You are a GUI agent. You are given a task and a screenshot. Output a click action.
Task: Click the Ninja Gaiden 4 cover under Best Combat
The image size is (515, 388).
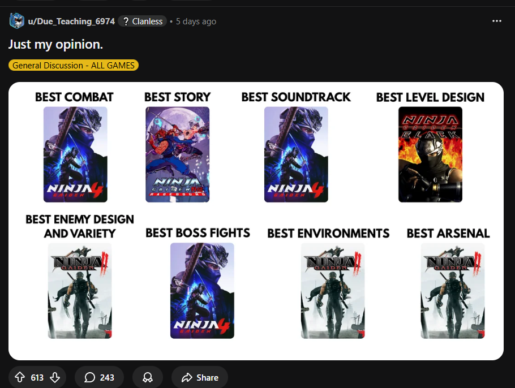75,154
